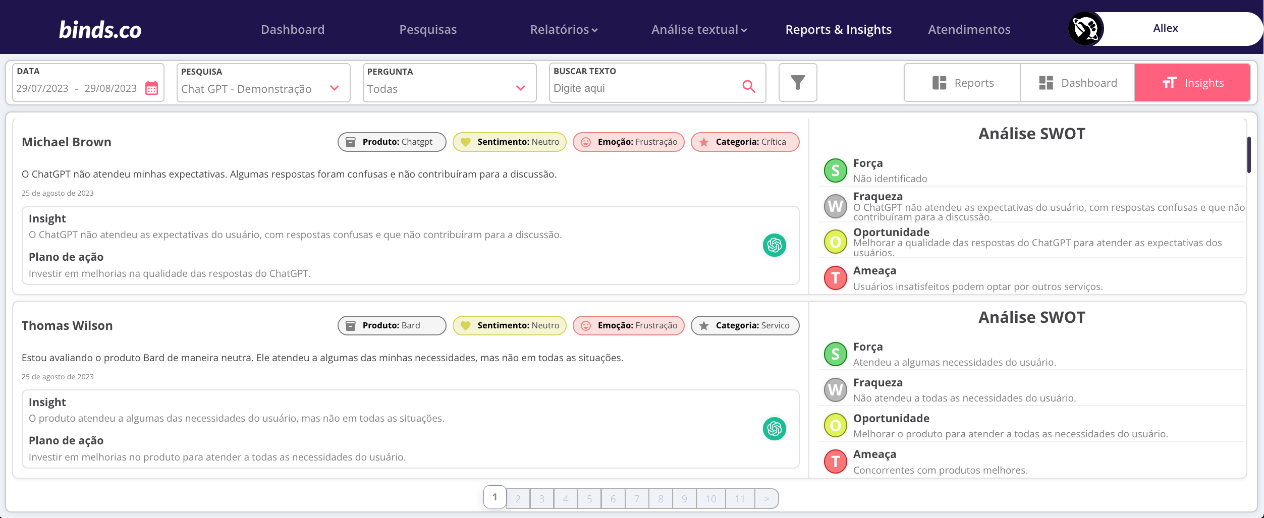Click the next page arrow button
The height and width of the screenshot is (518, 1264).
tap(766, 499)
